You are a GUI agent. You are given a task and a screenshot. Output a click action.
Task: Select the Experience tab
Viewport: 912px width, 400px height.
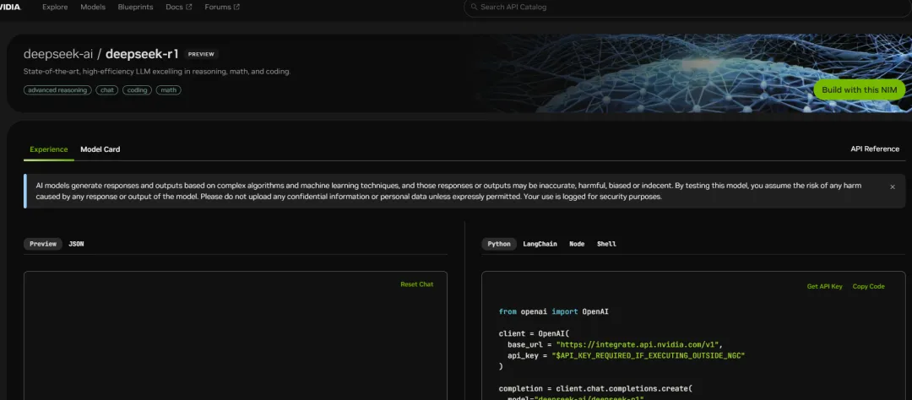coord(49,149)
